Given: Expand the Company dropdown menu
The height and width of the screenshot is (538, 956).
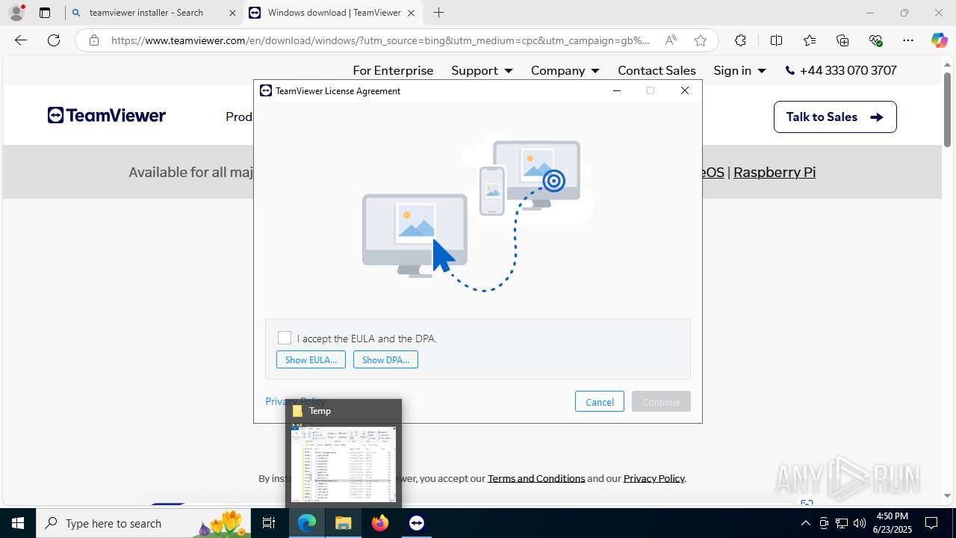Looking at the screenshot, I should coord(565,70).
